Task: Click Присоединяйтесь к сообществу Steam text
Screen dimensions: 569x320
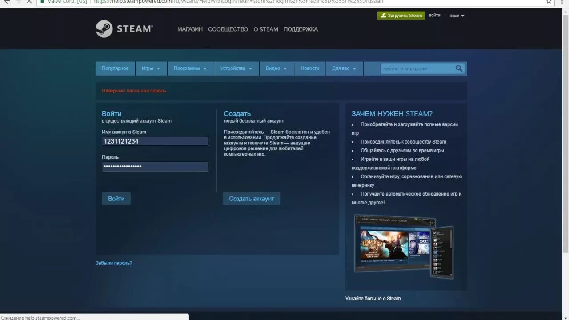Action: pos(403,142)
